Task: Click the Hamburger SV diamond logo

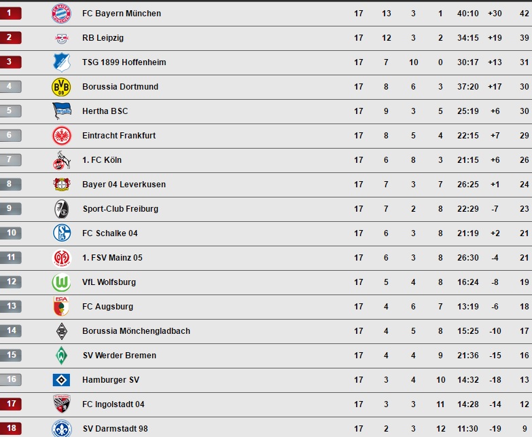Action: (x=61, y=380)
